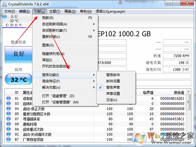The width and height of the screenshot is (196, 147).
Task: Toggle 隐藏序列号(N) option
Action: tap(65, 54)
